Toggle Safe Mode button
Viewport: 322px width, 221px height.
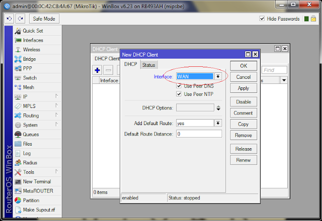[x=44, y=19]
